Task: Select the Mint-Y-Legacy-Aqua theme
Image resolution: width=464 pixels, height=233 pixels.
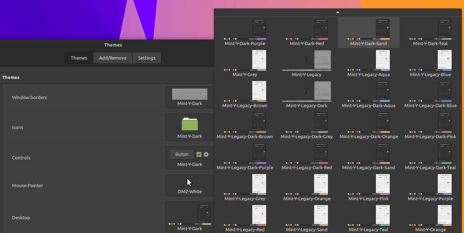Action: pos(369,63)
